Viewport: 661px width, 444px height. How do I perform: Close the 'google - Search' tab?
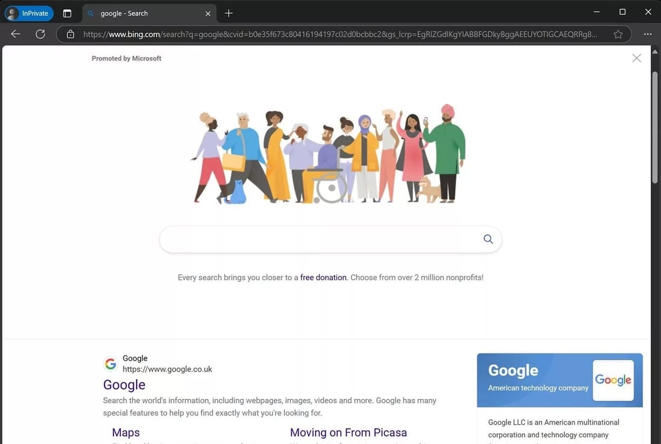tap(208, 13)
